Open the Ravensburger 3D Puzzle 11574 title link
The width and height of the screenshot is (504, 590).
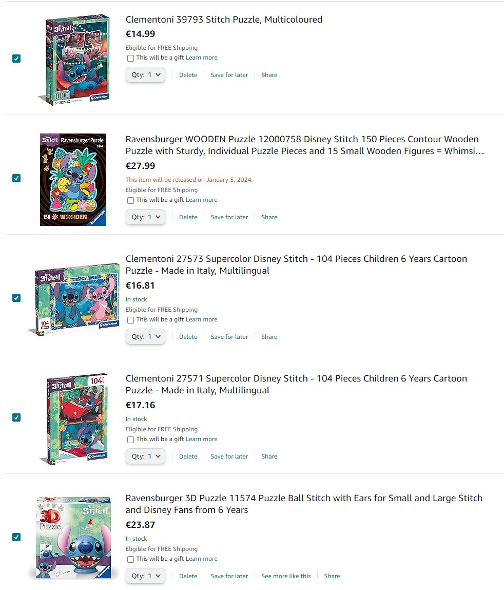pyautogui.click(x=304, y=504)
